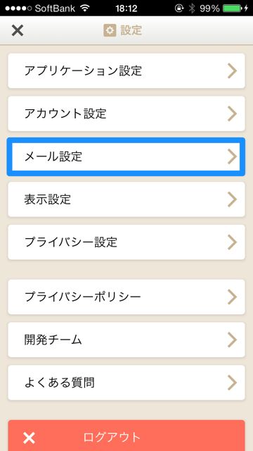Close settings with the X icon
The height and width of the screenshot is (451, 253).
(18, 30)
